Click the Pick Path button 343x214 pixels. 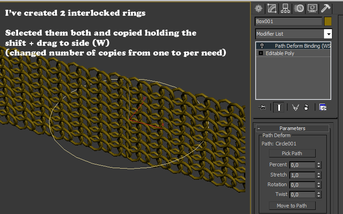(292, 153)
